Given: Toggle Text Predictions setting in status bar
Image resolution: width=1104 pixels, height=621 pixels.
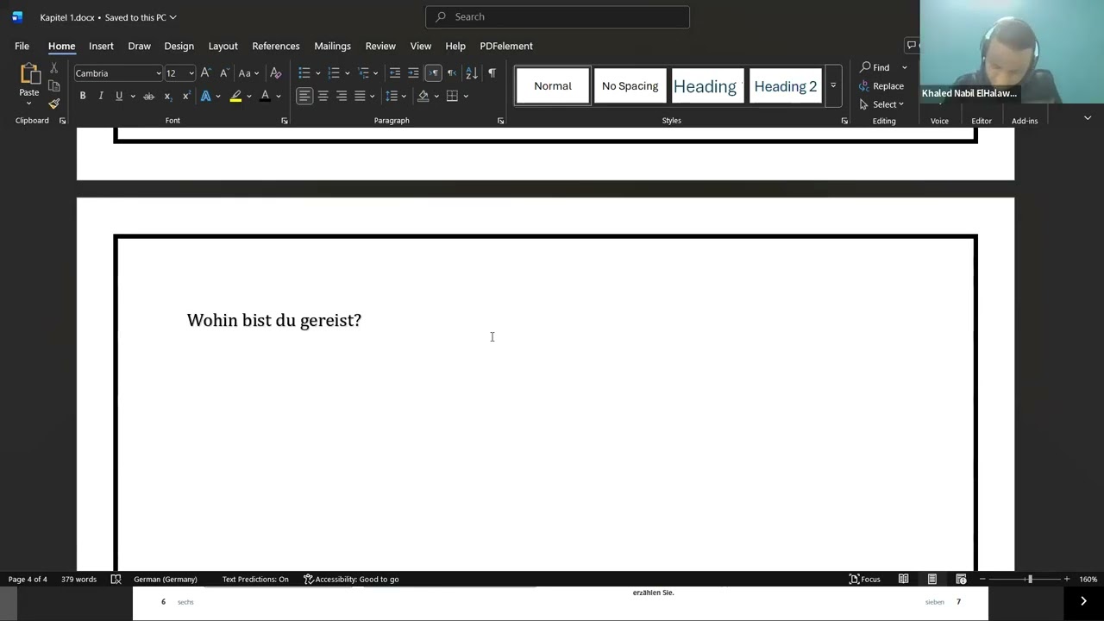Looking at the screenshot, I should 255,580.
